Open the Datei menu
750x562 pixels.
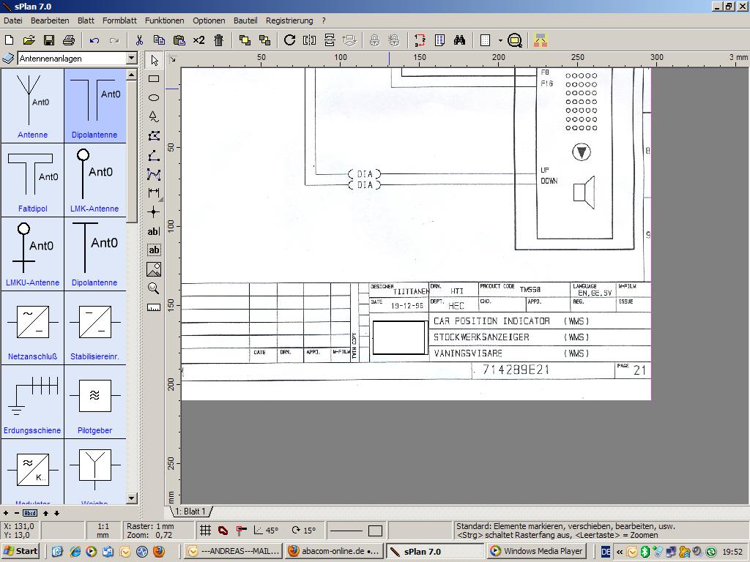[13, 20]
